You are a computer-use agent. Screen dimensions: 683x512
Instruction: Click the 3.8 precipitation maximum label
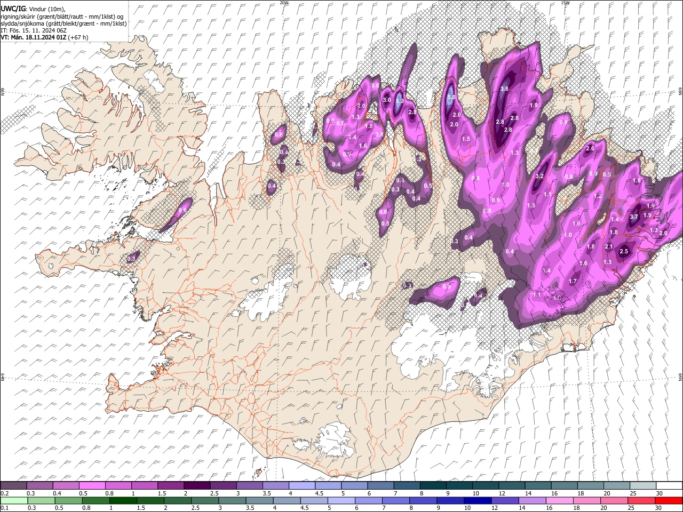point(504,89)
